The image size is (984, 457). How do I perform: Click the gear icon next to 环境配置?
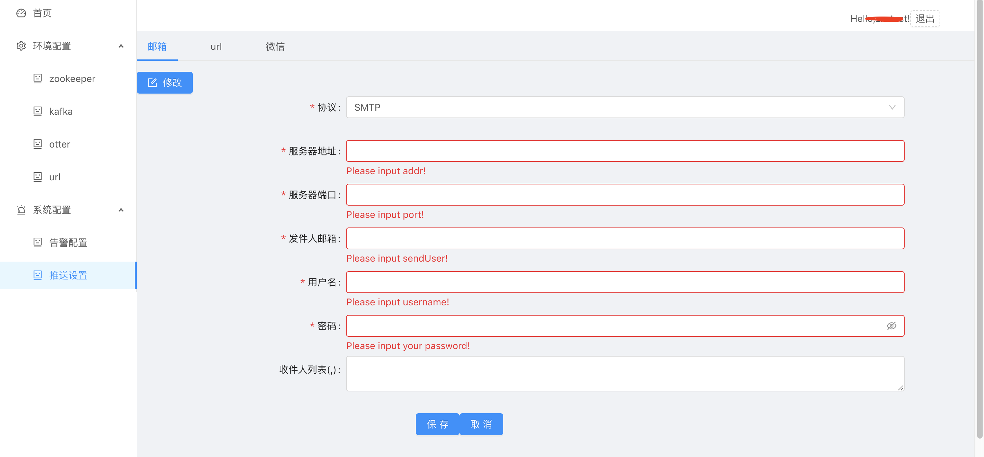click(x=21, y=46)
